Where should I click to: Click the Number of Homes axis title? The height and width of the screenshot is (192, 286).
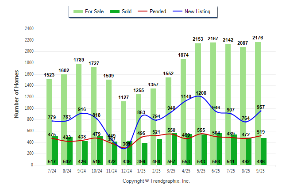(17, 94)
